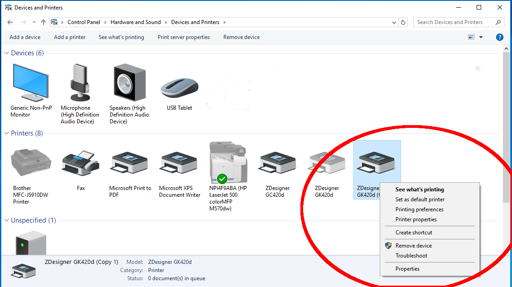Viewport: 512px width, 287px height.
Task: Go forward with the Forward arrow
Action: [23, 22]
